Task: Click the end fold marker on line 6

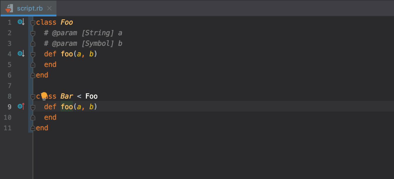Action: tap(33, 75)
